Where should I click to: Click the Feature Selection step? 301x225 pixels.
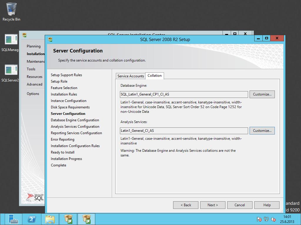[64, 88]
